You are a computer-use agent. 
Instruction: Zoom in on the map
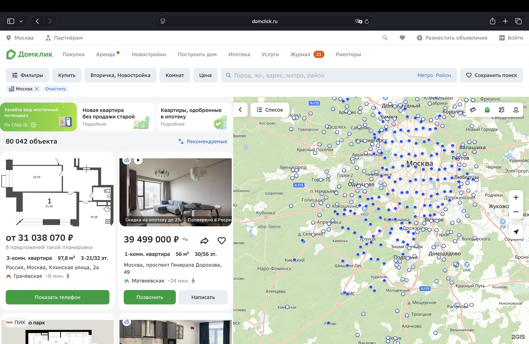pos(516,198)
